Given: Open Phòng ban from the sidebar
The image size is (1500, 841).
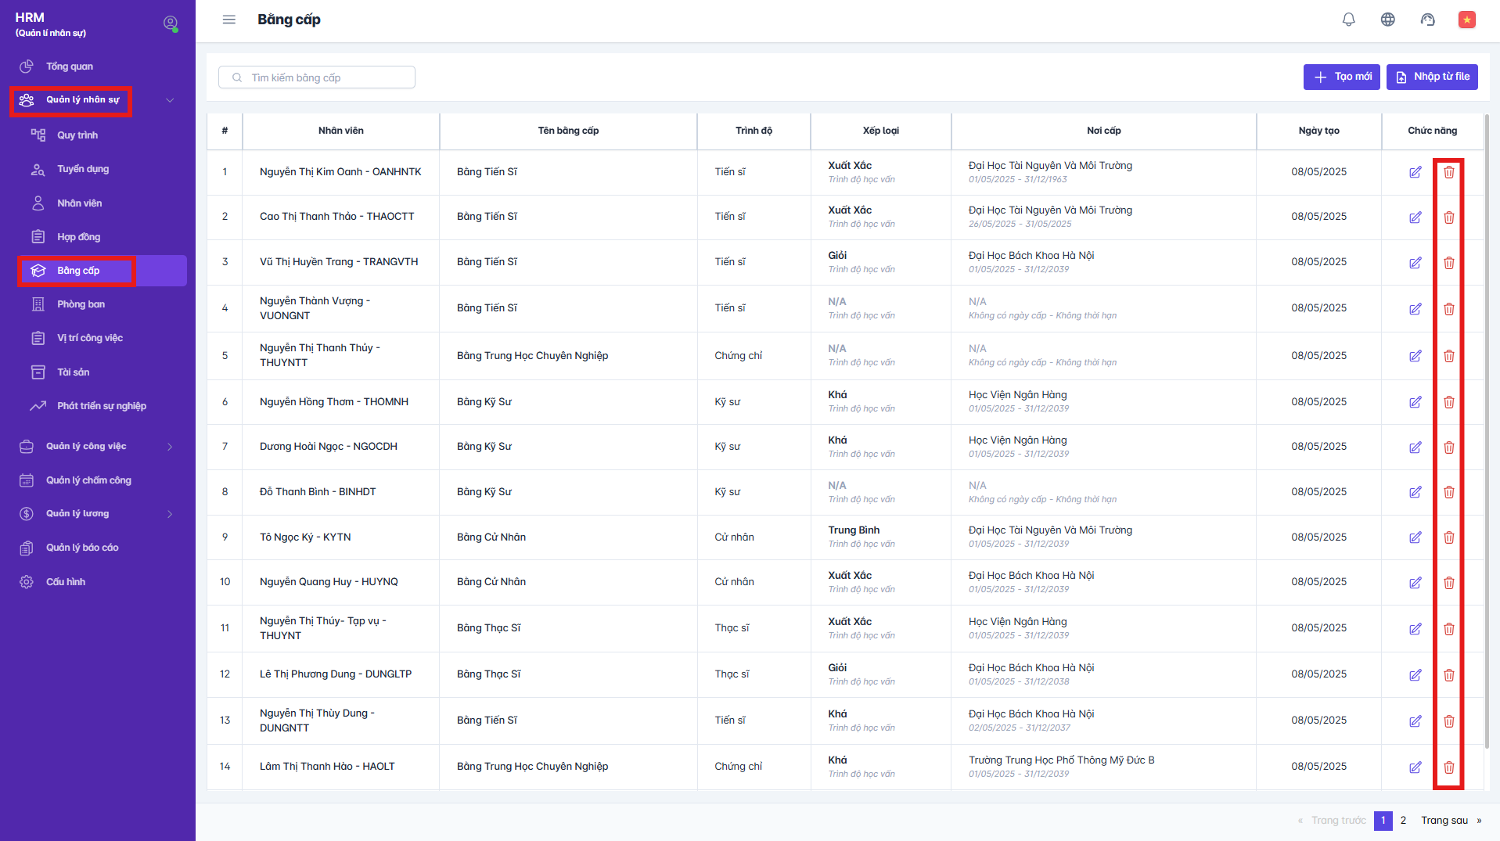Looking at the screenshot, I should click(x=81, y=304).
